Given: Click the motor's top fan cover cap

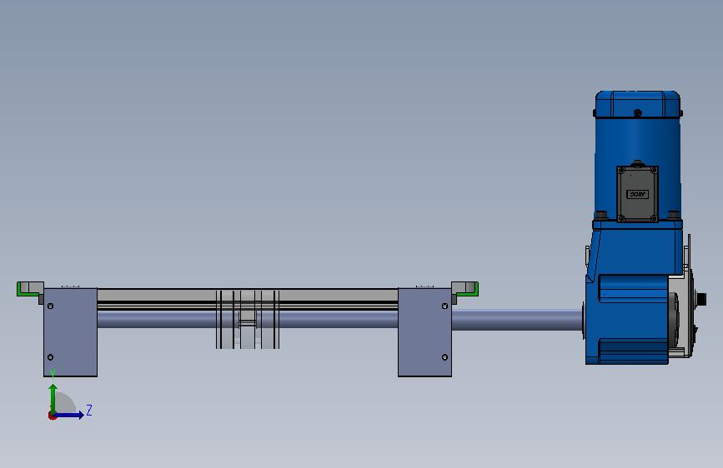Looking at the screenshot, I should pos(638,104).
